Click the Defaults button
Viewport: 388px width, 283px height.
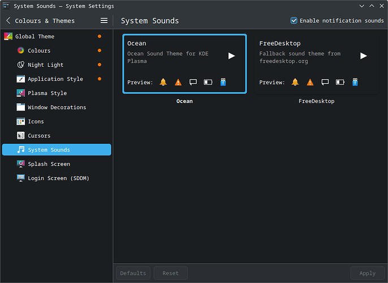[133, 273]
